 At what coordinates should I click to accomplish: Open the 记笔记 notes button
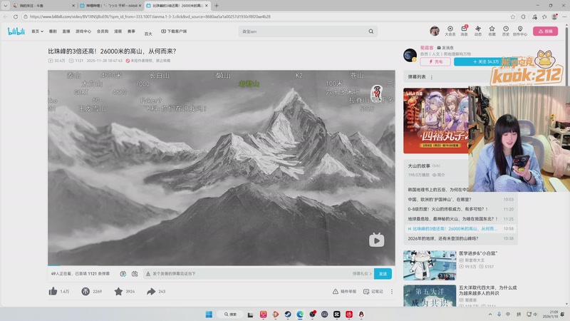pos(373,292)
